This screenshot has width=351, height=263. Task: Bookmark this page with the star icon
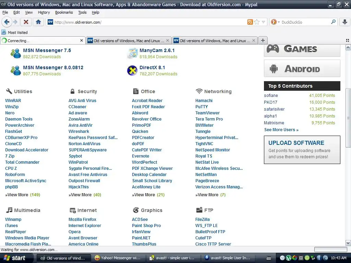click(x=257, y=22)
